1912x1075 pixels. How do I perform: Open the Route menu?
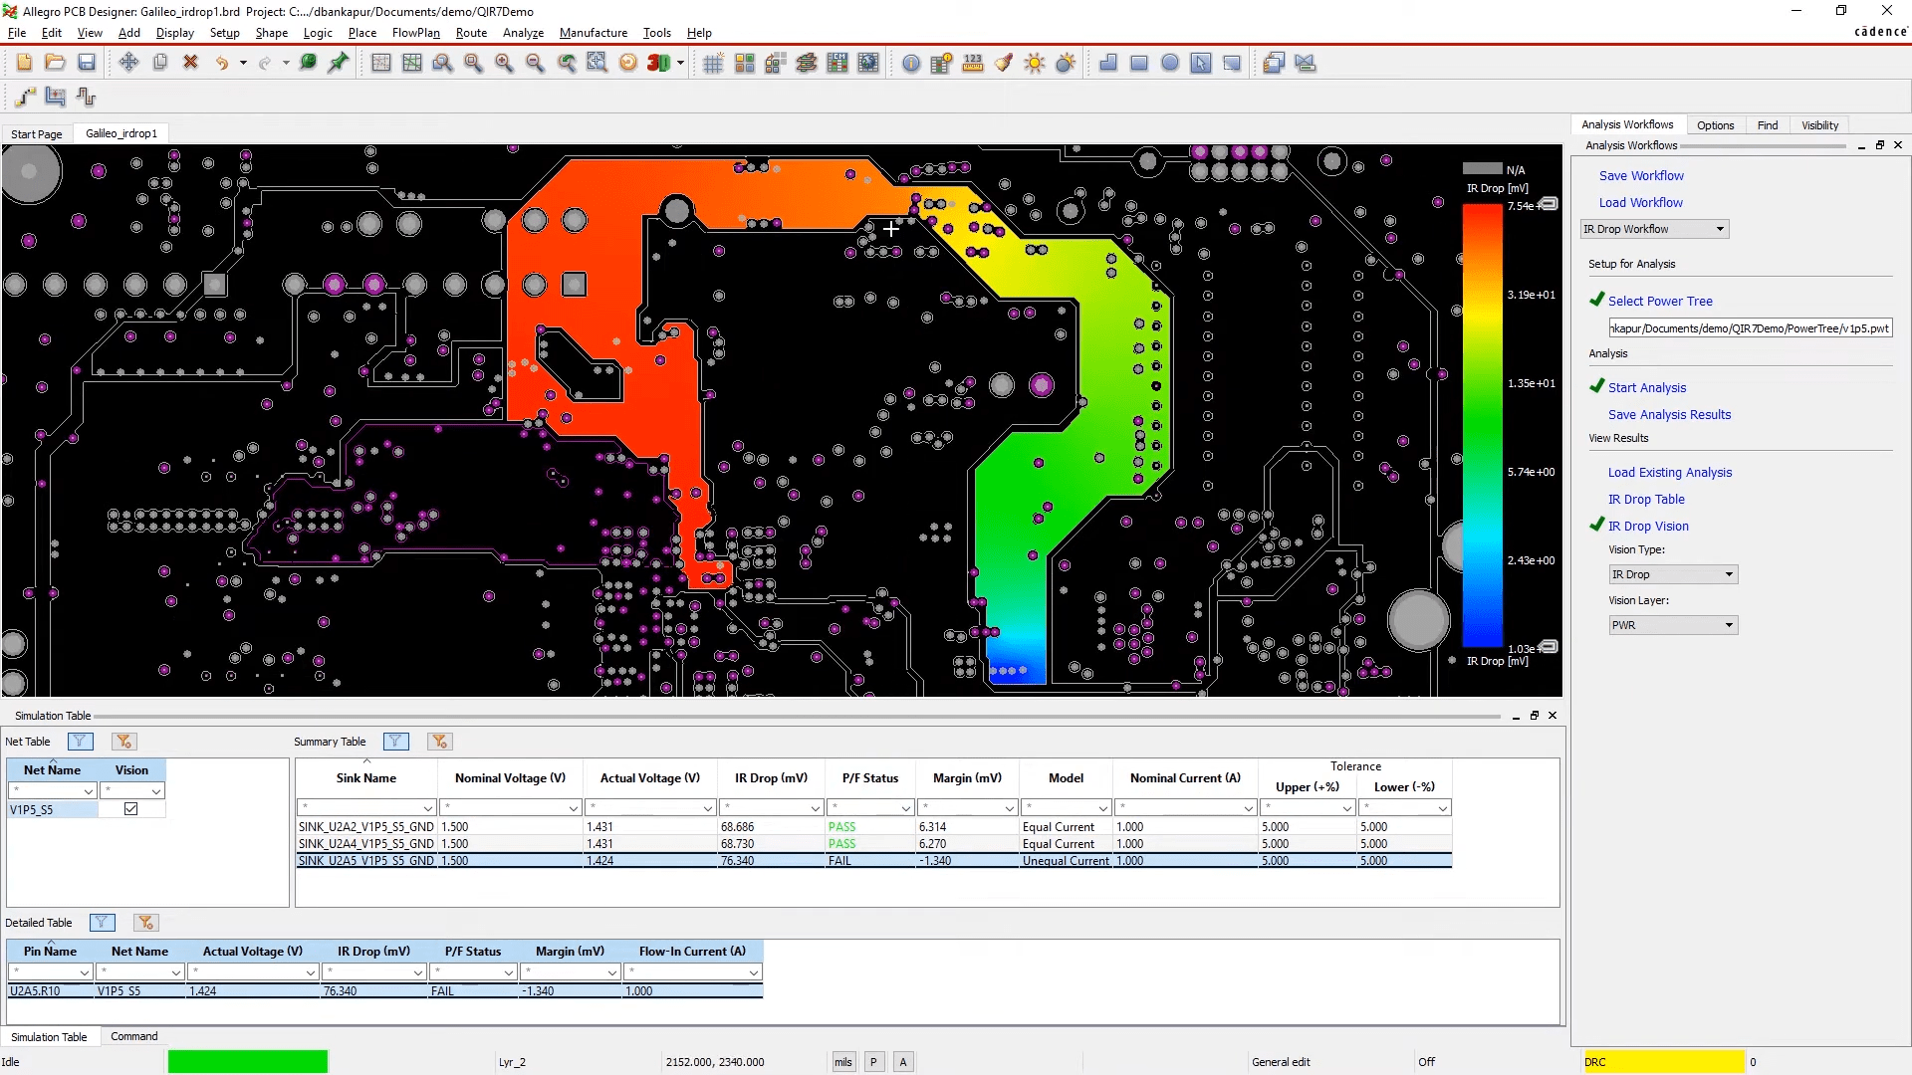point(471,33)
